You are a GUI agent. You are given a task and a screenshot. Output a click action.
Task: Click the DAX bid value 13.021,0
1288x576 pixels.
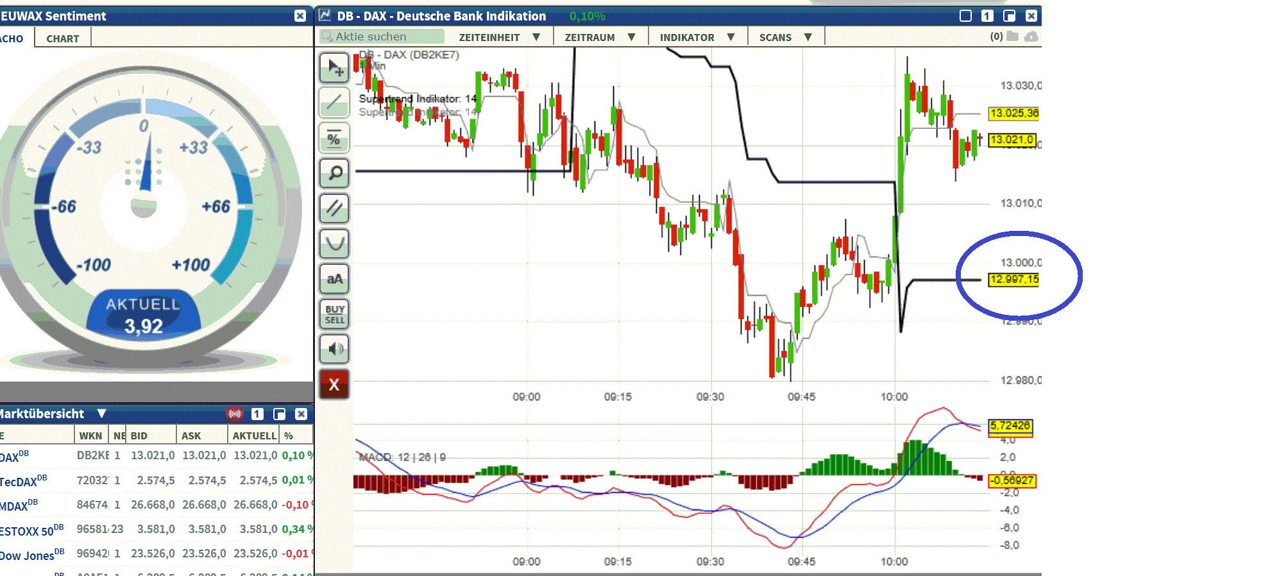[153, 455]
